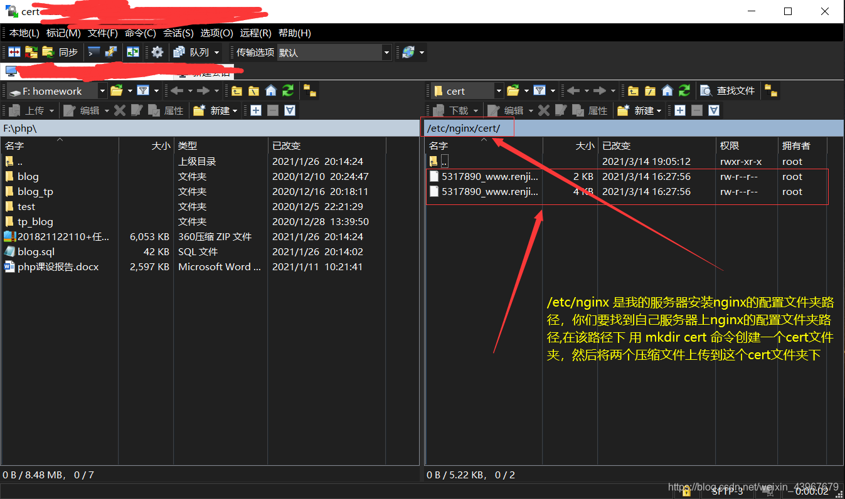Image resolution: width=845 pixels, height=499 pixels.
Task: Click remote panel 新建 new button
Action: 636,111
